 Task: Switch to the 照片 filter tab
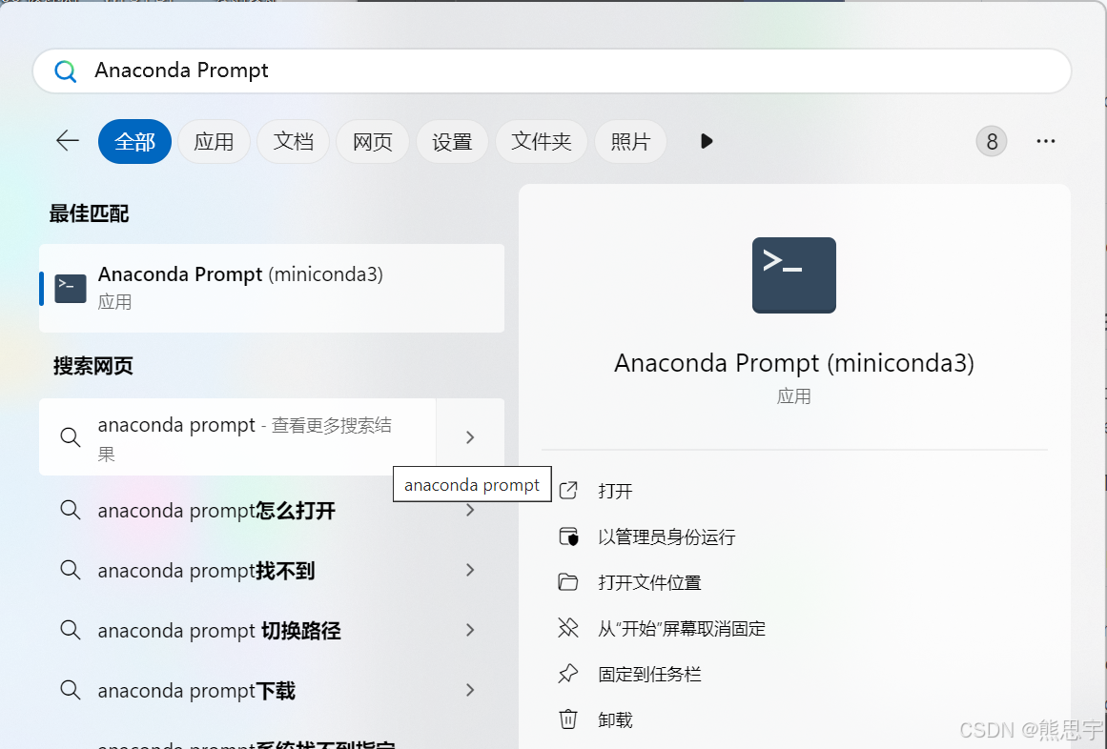630,142
